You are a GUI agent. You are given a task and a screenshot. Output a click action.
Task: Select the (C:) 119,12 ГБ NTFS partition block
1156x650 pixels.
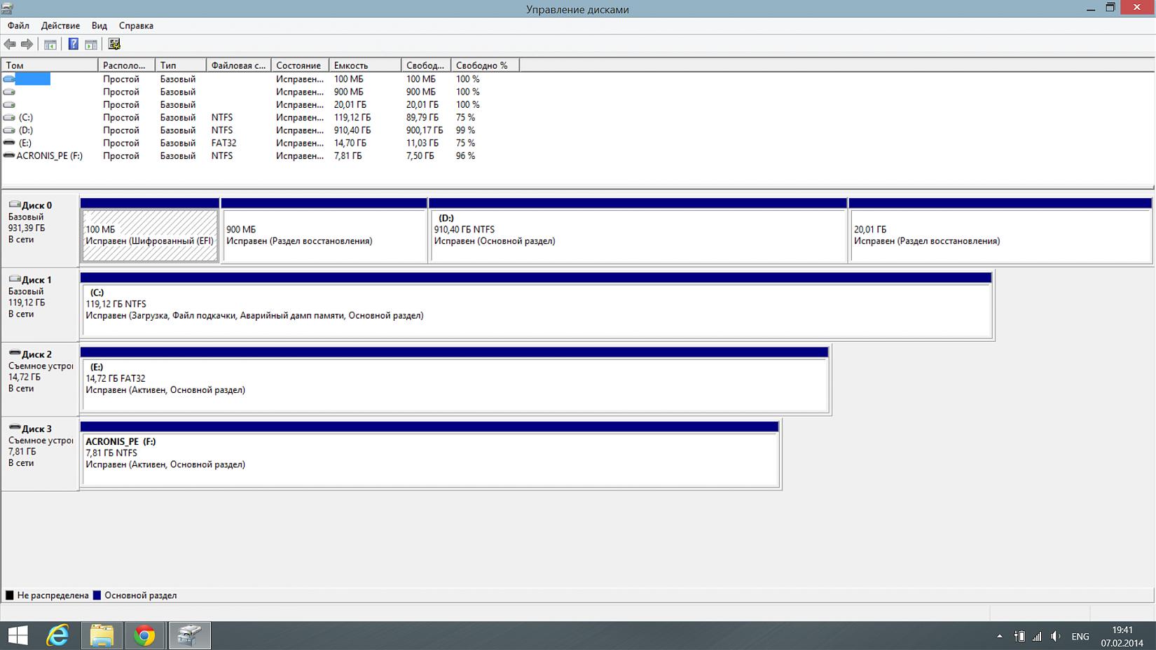click(537, 305)
